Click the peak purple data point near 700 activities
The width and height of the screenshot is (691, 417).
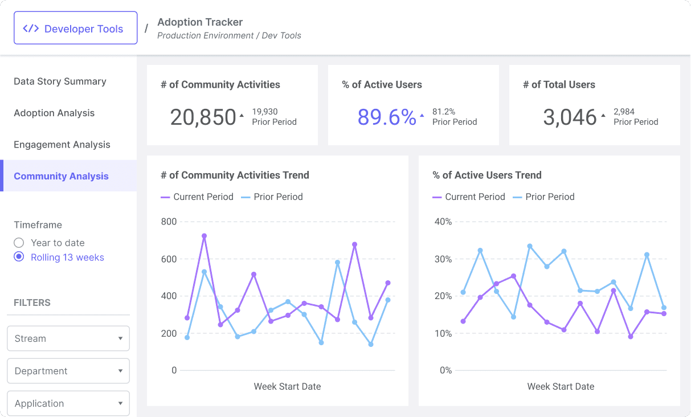point(203,235)
